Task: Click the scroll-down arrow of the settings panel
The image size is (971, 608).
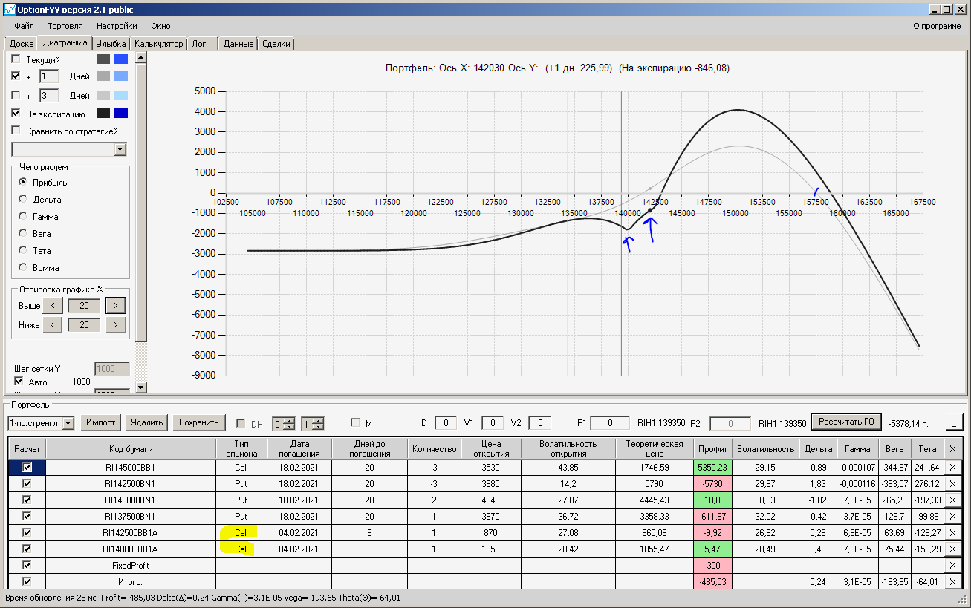Action: click(141, 387)
